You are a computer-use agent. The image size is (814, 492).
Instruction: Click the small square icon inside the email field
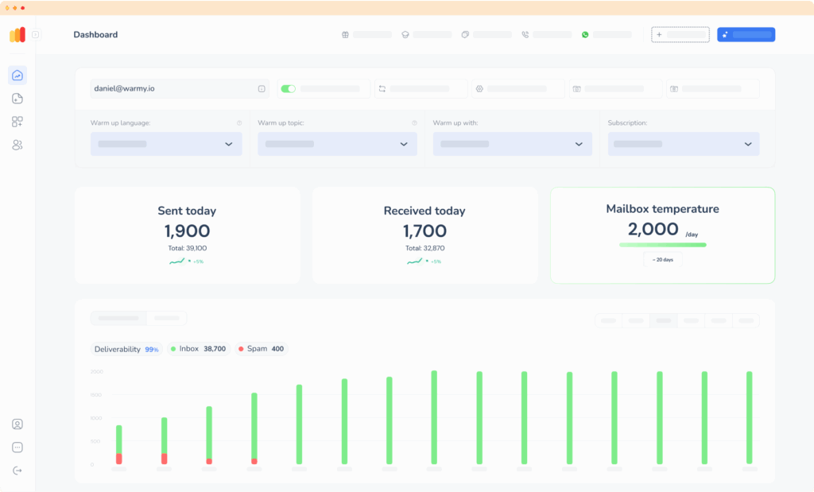point(262,89)
